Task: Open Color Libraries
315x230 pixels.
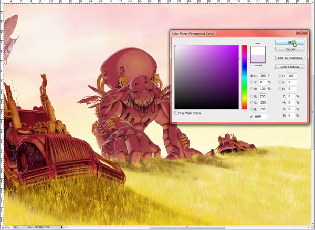Action: (290, 67)
